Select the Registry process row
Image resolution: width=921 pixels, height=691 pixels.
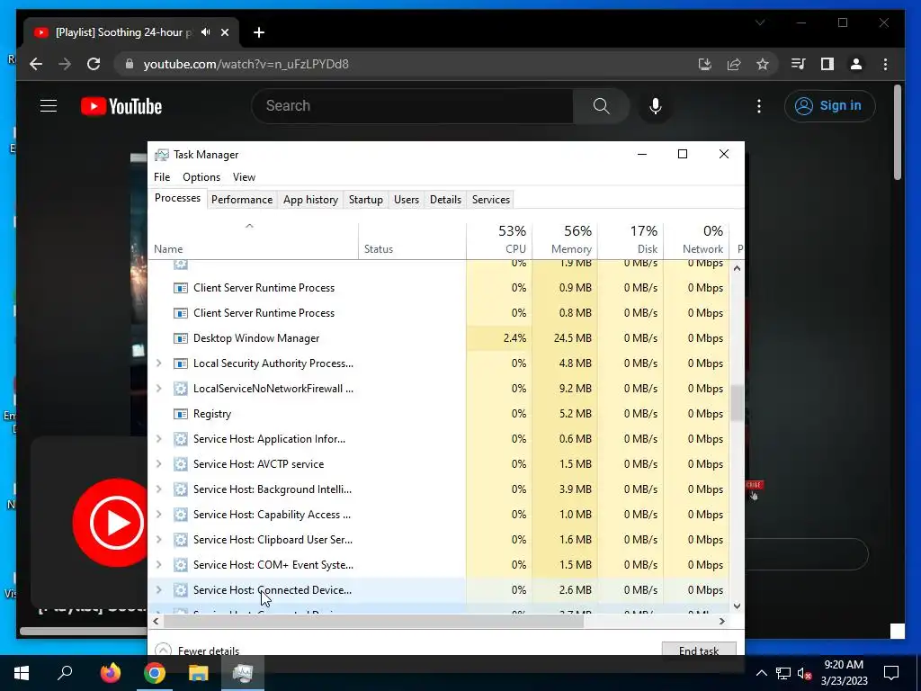[x=438, y=414]
